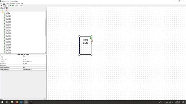Viewport: 186px width, 104px height.
Task: Open the Facing value dropdown showing East
Action: [x=35, y=56]
